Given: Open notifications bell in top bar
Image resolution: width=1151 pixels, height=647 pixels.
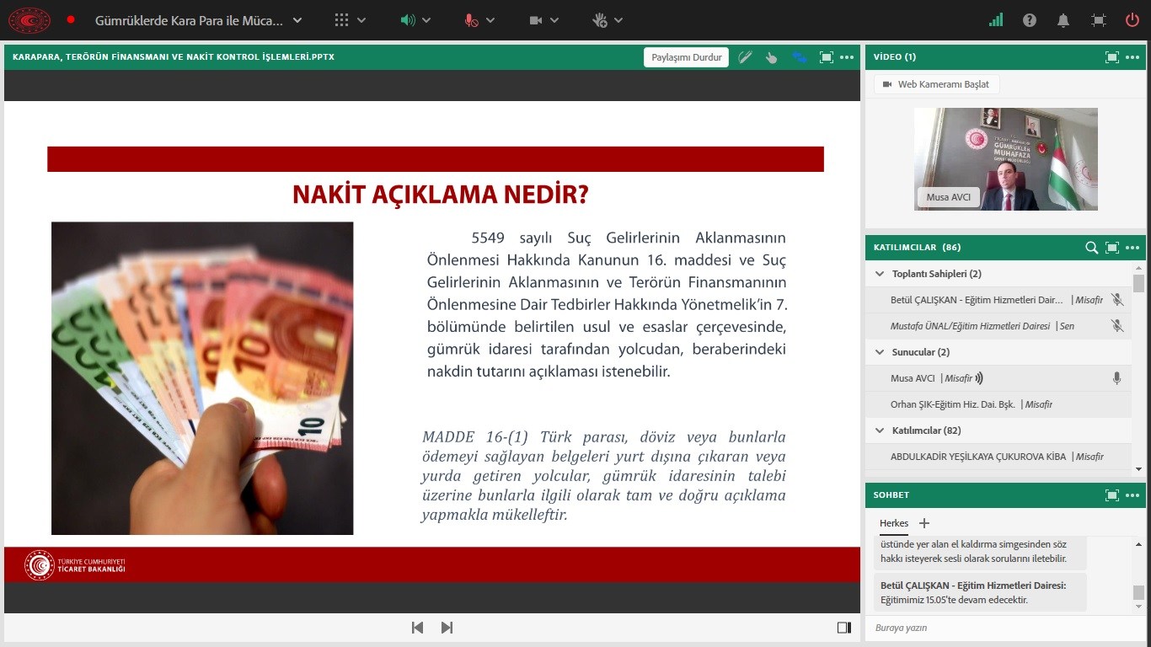Looking at the screenshot, I should [x=1064, y=20].
